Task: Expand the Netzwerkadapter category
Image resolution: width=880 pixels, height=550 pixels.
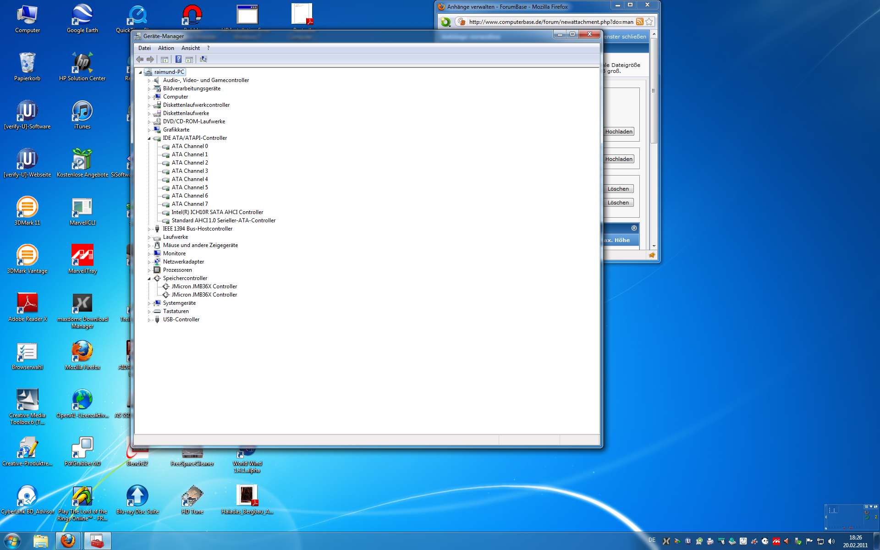Action: (149, 262)
